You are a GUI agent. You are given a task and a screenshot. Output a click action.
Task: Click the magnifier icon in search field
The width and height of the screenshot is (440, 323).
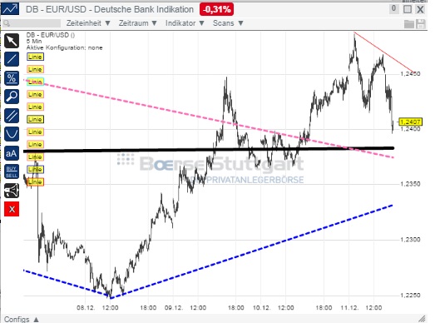[7, 23]
